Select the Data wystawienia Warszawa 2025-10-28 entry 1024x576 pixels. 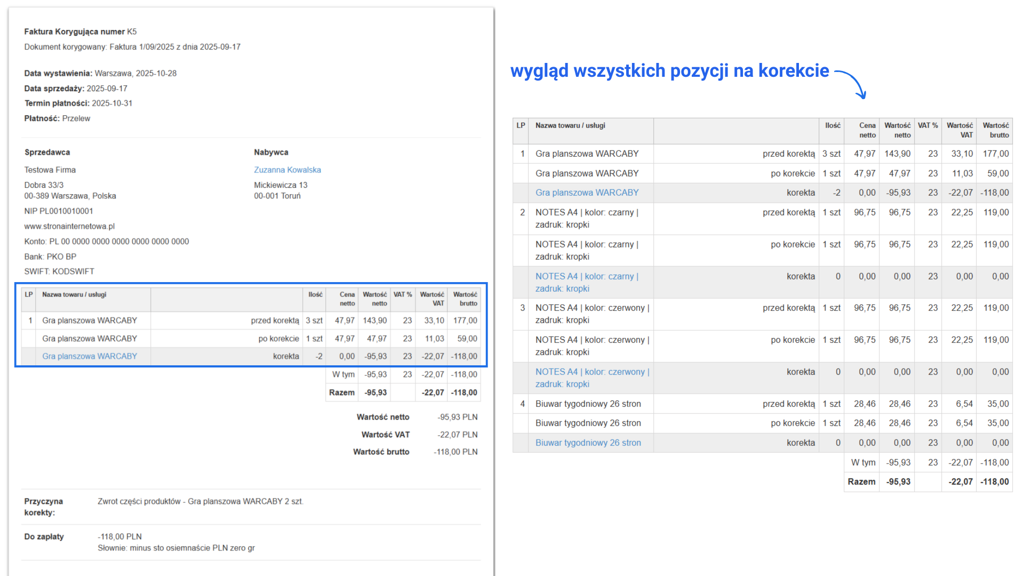100,73
